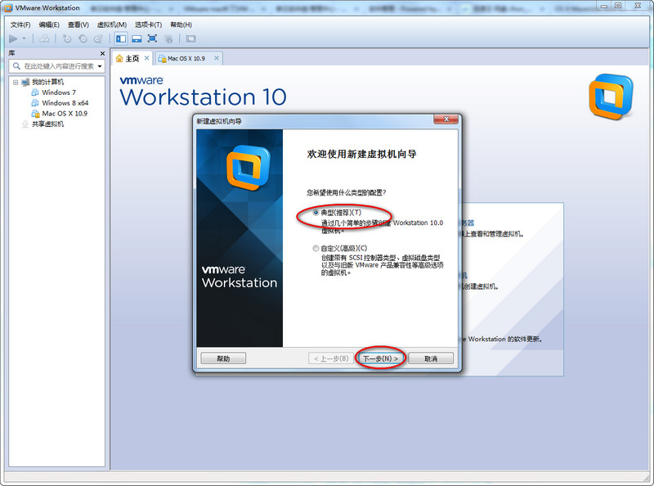Click the power on play icon
Screen dimensions: 654x486
pos(13,38)
